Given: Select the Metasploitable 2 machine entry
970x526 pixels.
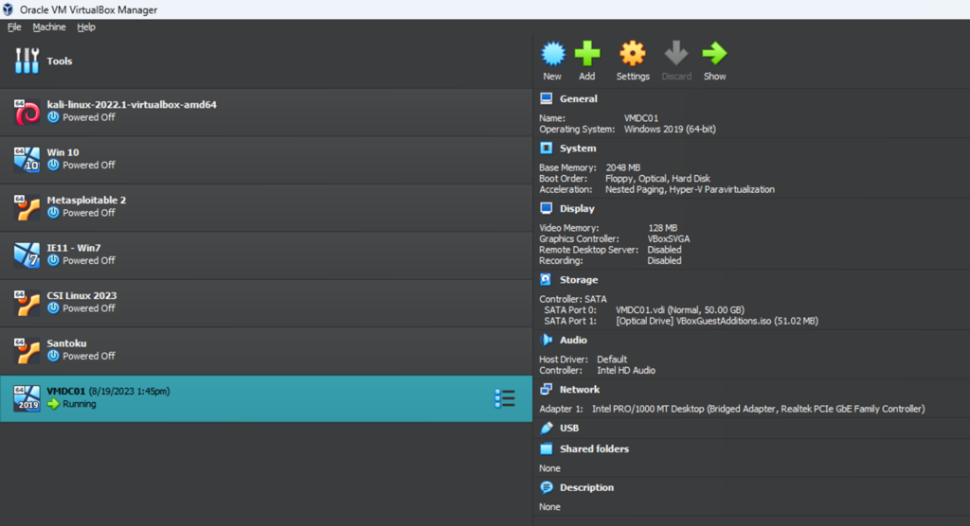Looking at the screenshot, I should tap(266, 208).
